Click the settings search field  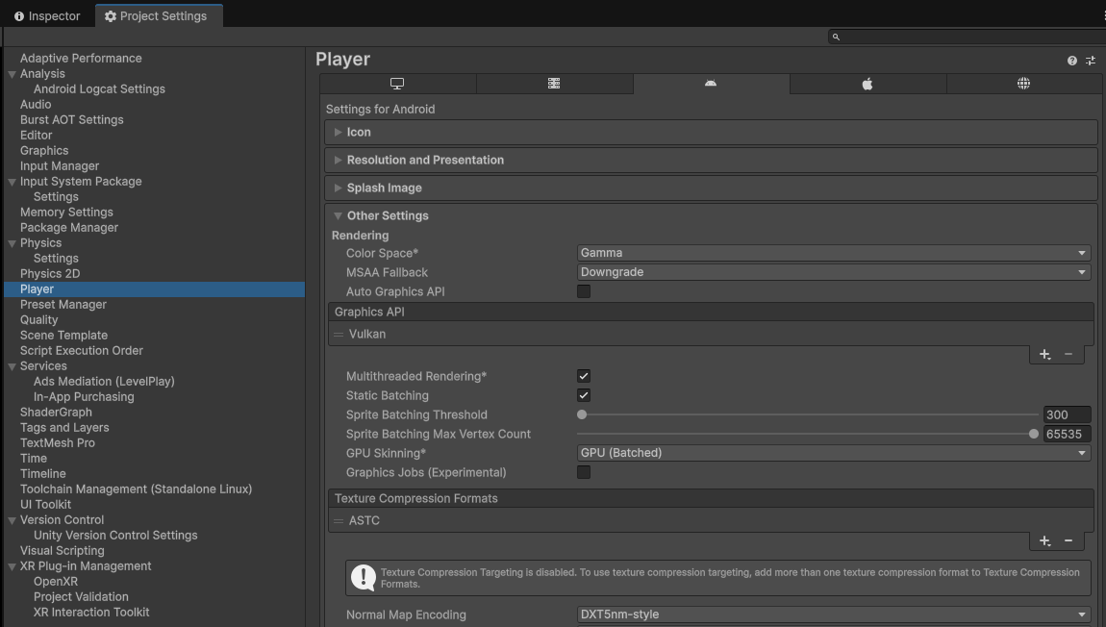click(x=967, y=37)
